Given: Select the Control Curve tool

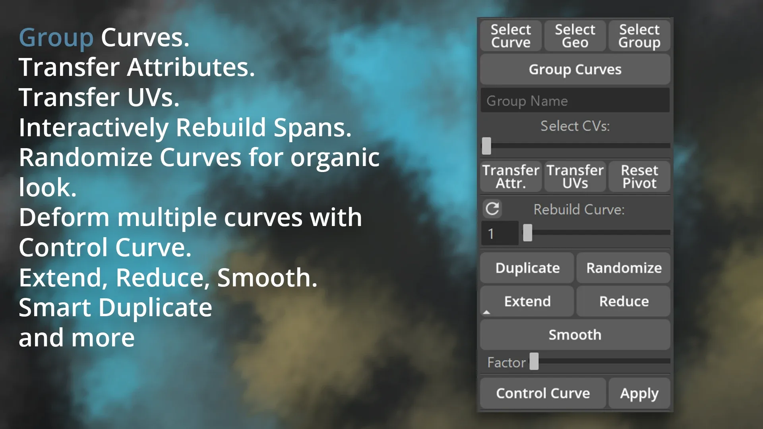Looking at the screenshot, I should [543, 393].
